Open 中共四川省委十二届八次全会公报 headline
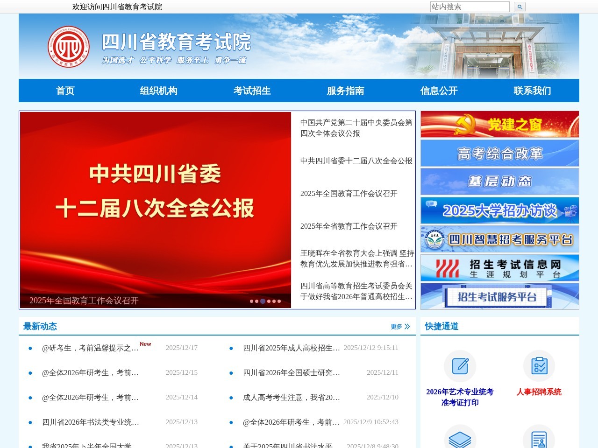Viewport: 598px width, 448px height. pos(356,161)
